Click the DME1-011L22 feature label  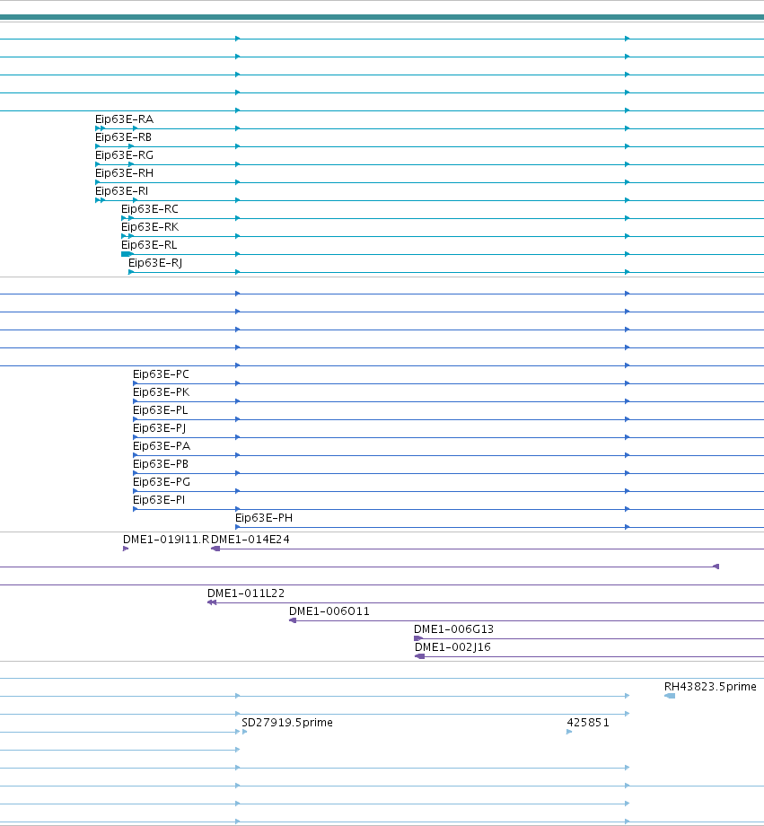click(246, 593)
